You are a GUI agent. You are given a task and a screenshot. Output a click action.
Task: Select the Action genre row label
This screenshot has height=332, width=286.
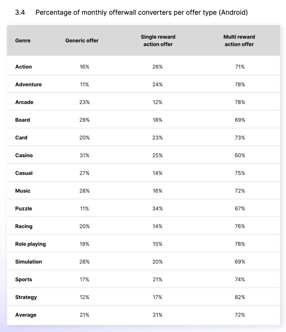pyautogui.click(x=23, y=67)
